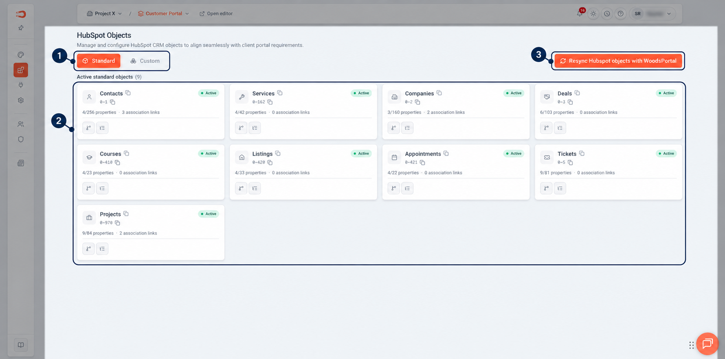Image resolution: width=725 pixels, height=359 pixels.
Task: Open the help question mark icon
Action: tap(620, 13)
